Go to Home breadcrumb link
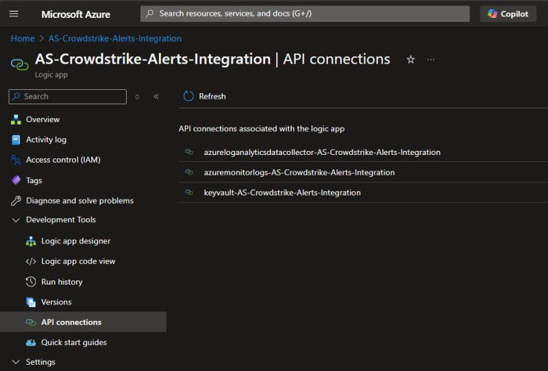Image resolution: width=548 pixels, height=371 pixels. 23,38
